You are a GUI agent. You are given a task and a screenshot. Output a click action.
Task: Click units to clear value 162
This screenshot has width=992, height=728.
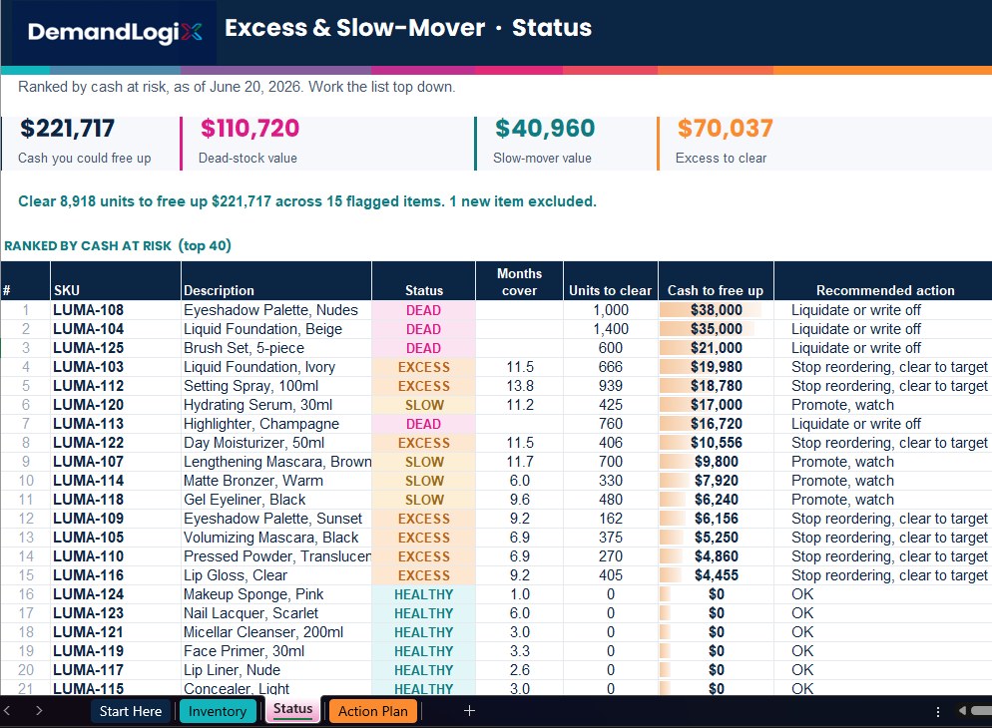(x=611, y=519)
